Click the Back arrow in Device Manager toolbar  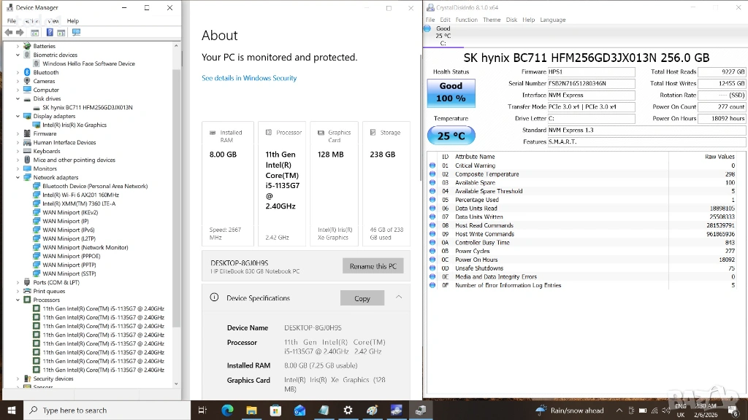point(9,32)
